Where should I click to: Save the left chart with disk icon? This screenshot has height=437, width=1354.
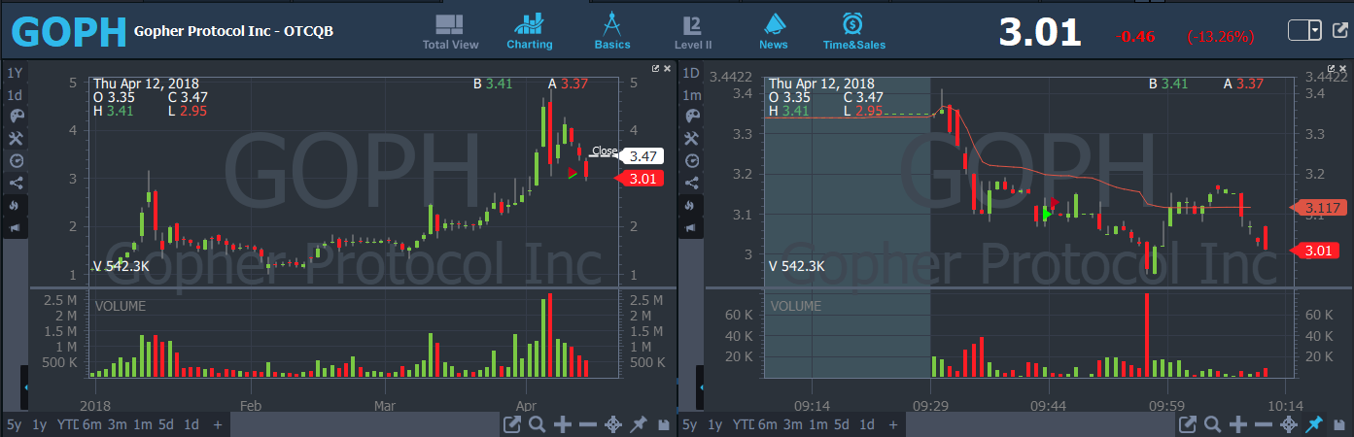(x=663, y=425)
